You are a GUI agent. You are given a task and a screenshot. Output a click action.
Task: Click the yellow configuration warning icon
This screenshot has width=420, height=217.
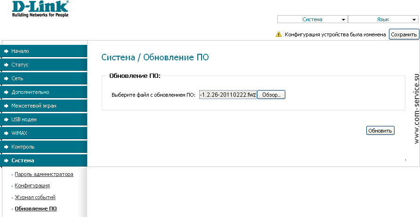279,34
